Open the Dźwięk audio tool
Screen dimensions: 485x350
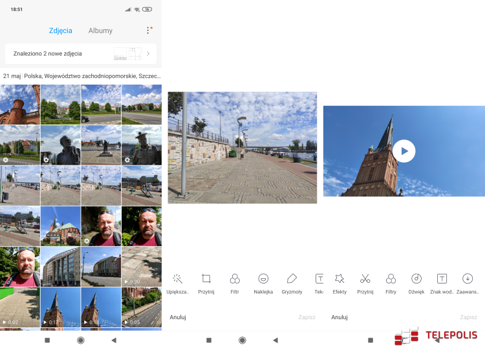pos(416,282)
